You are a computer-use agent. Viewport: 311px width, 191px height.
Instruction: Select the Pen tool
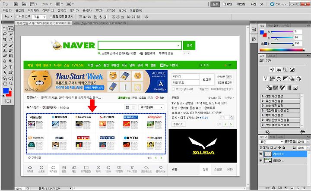[5, 67]
